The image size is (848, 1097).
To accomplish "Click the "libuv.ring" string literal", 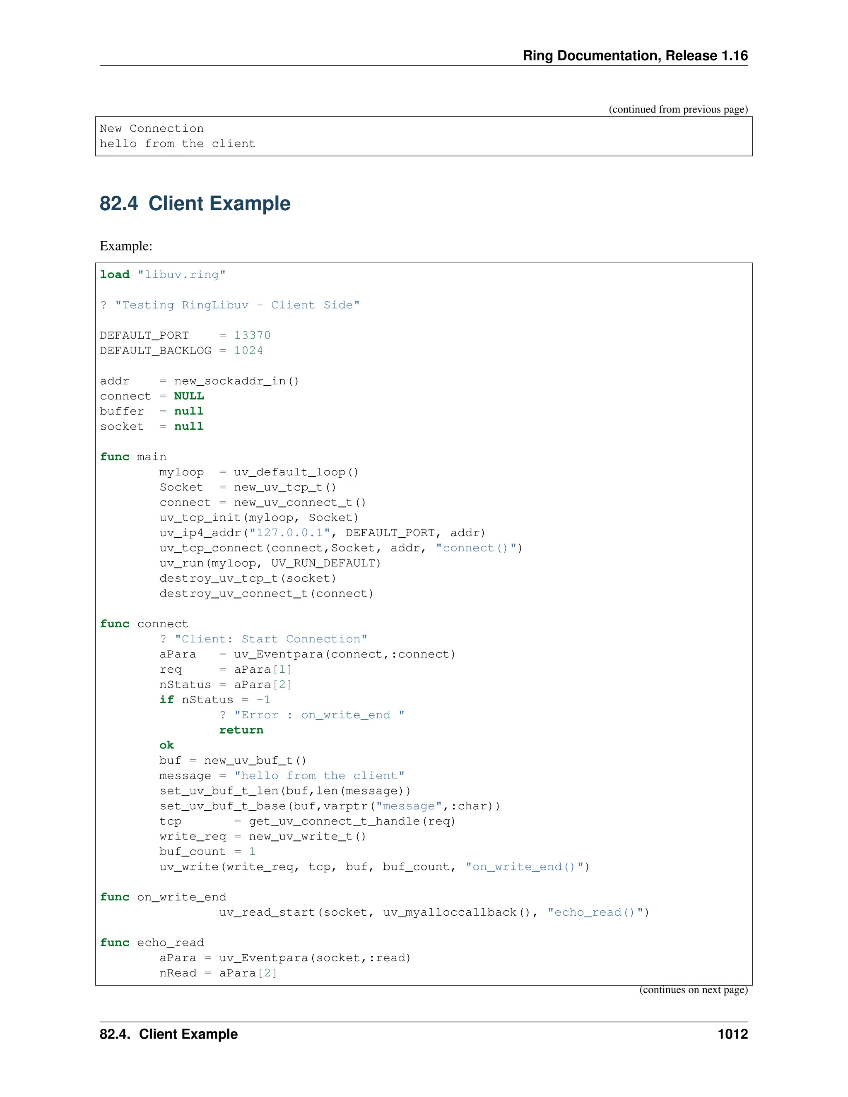I will 181,275.
